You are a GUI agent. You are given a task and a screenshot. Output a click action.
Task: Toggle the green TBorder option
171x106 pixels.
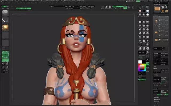pyautogui.click(x=166, y=95)
